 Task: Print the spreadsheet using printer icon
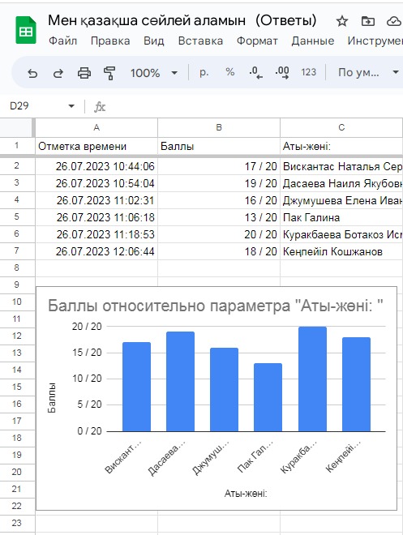84,73
